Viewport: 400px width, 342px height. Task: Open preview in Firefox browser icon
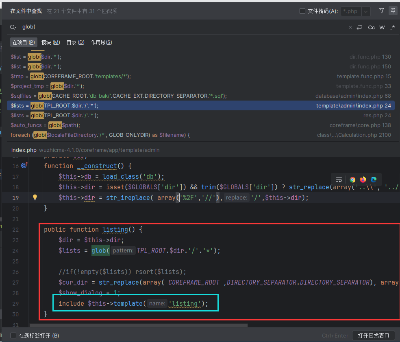tap(363, 180)
